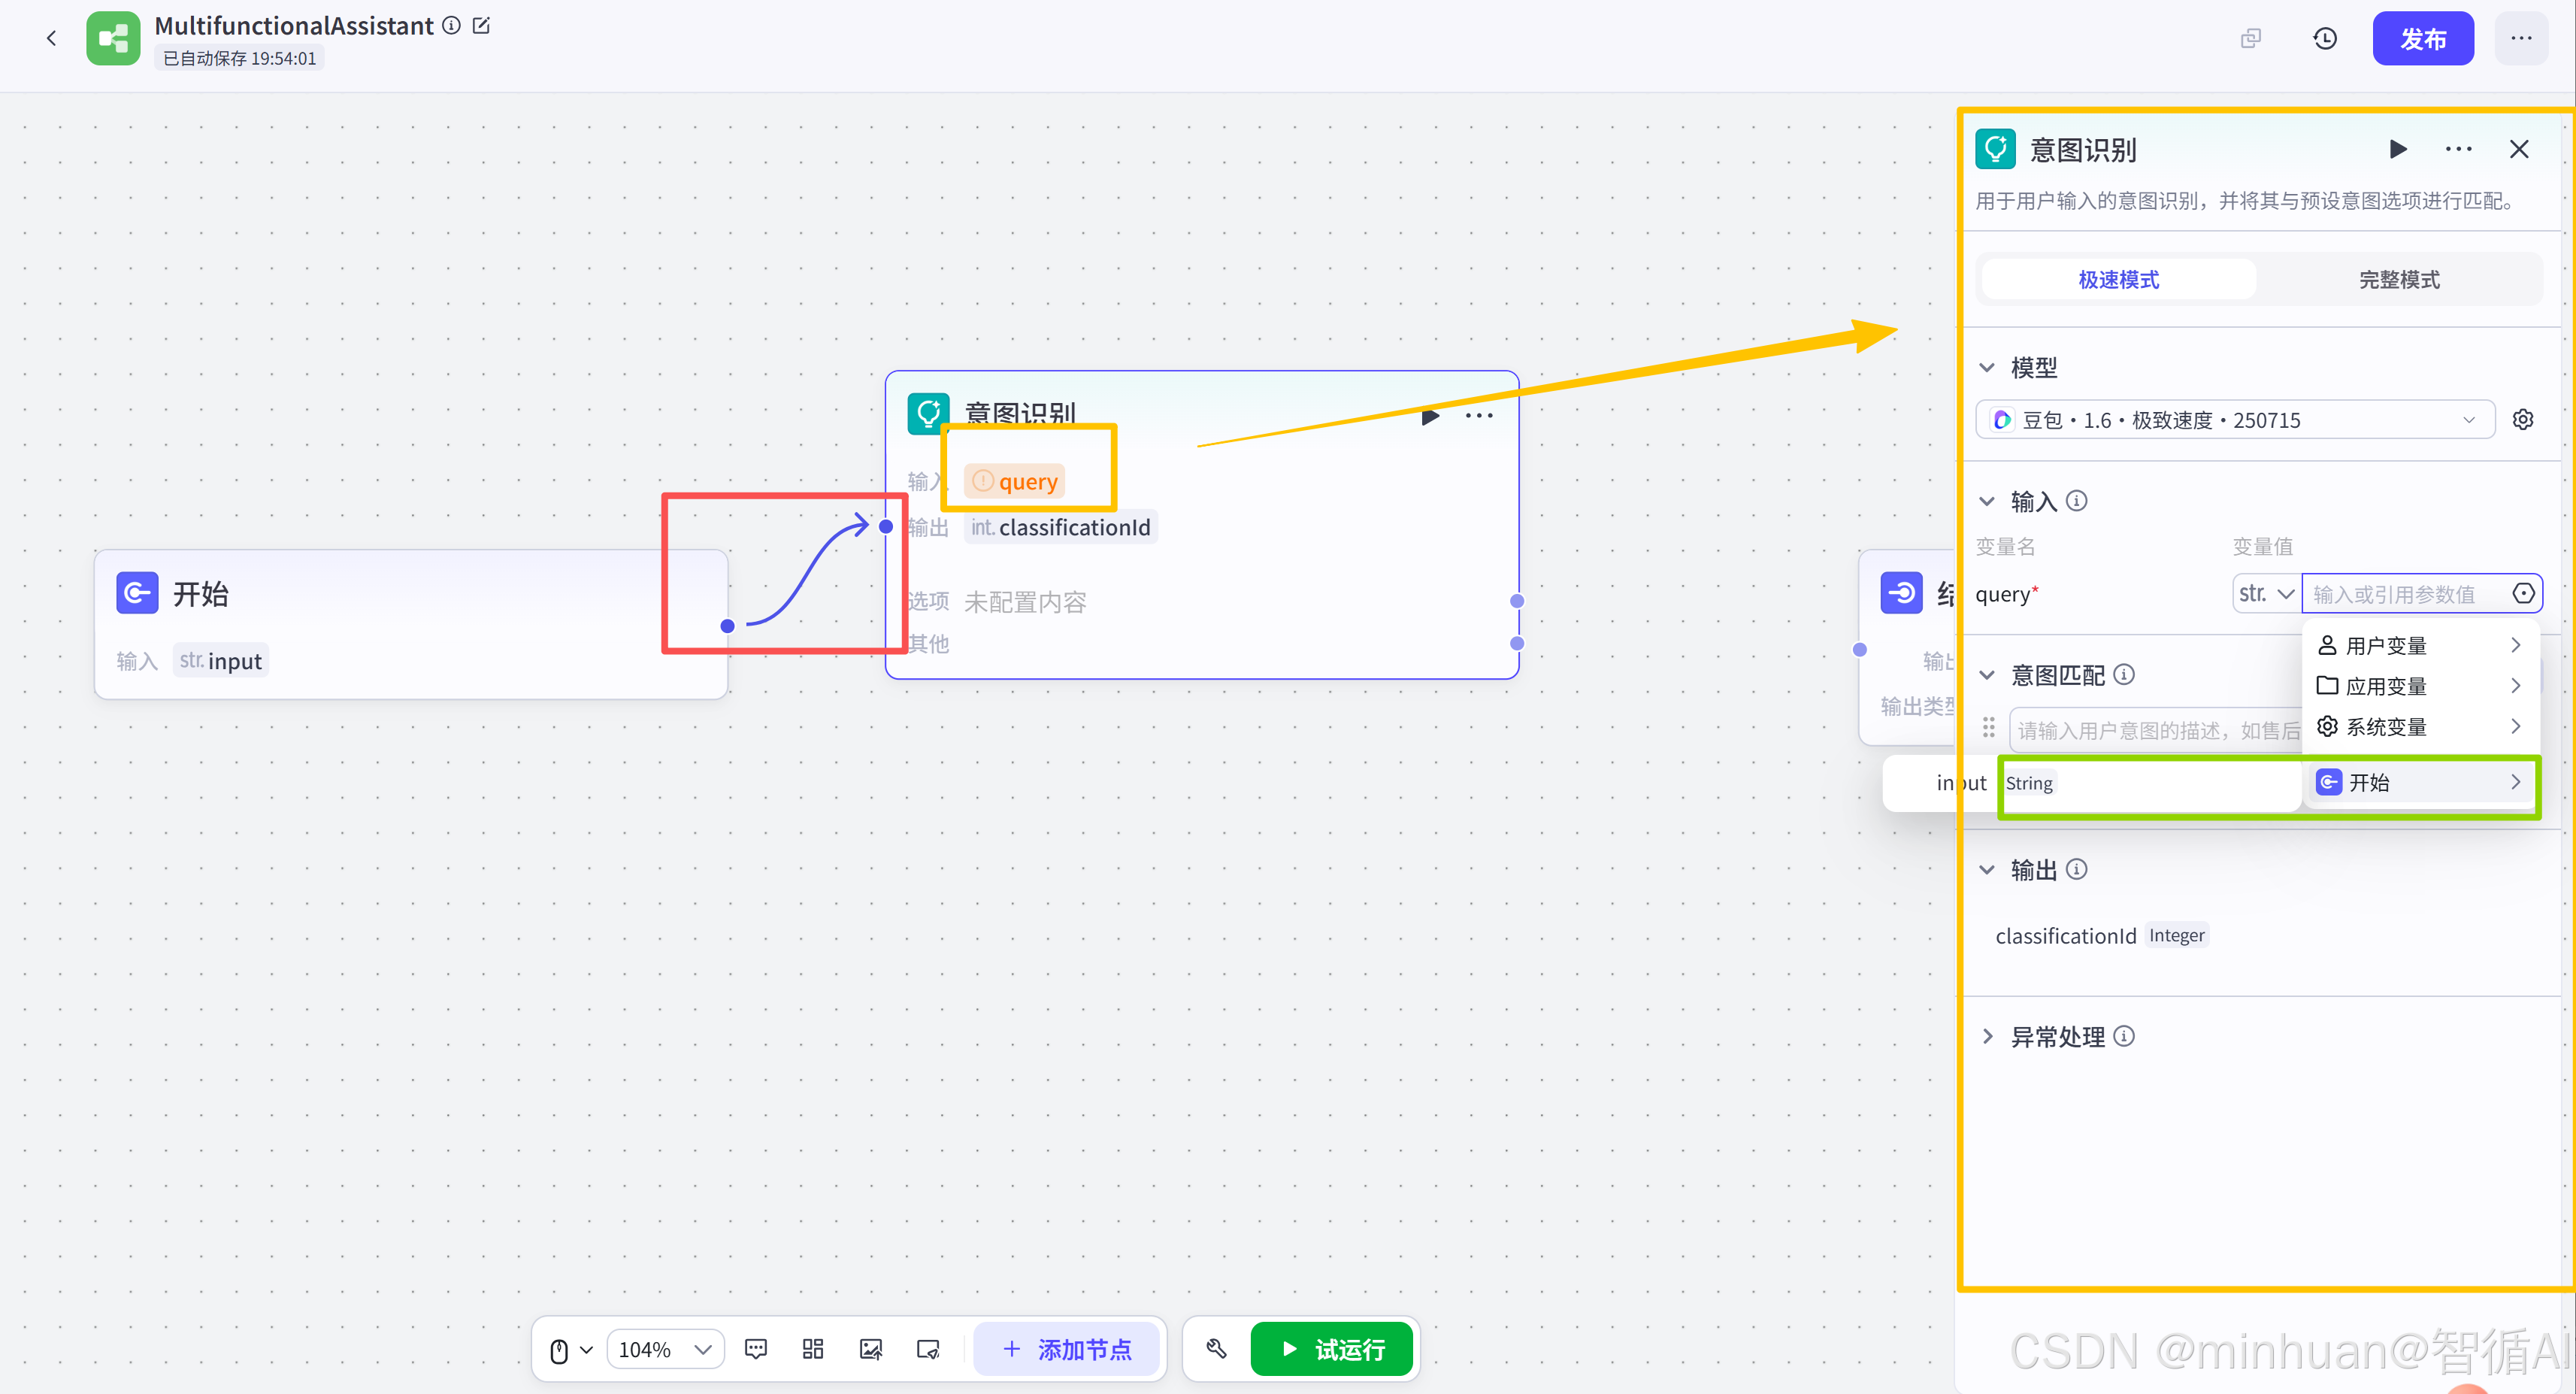Click the auto-layout grid icon in toolbar
2576x1394 pixels.
pos(813,1349)
